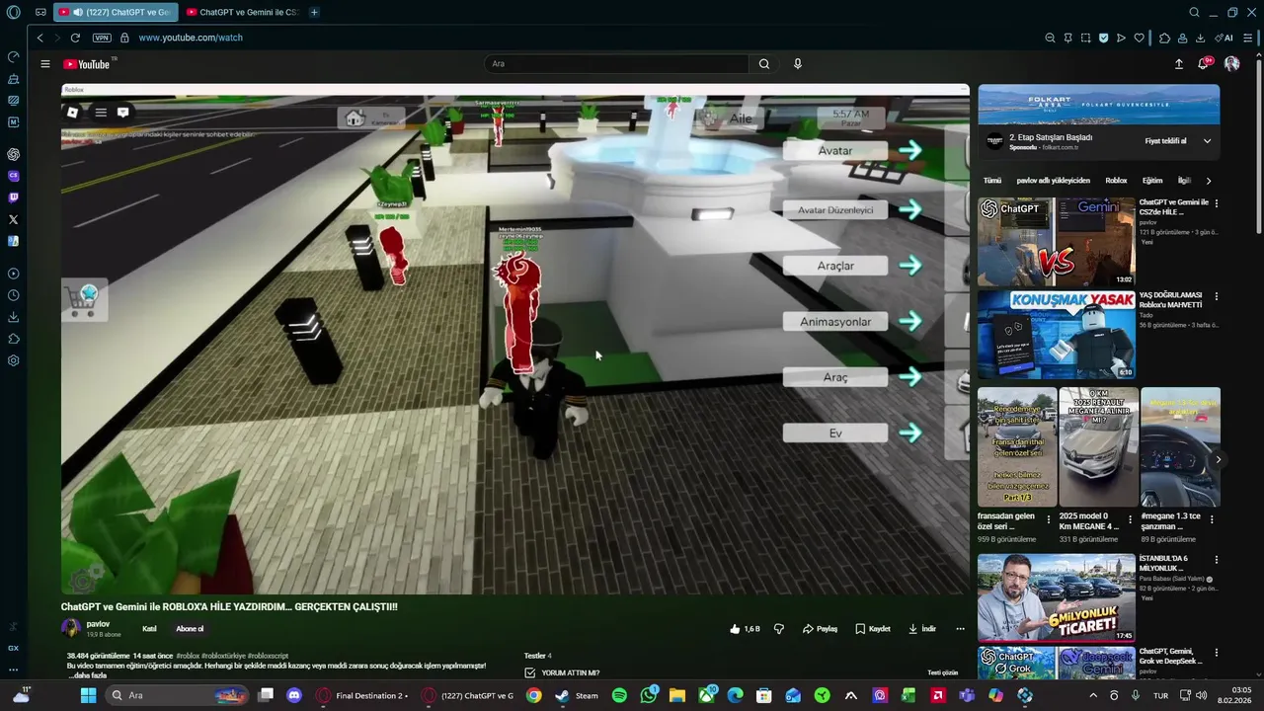Screen dimensions: 1264x711
Task: Open X (Twitter) in the Opera sidebar
Action: pos(13,219)
